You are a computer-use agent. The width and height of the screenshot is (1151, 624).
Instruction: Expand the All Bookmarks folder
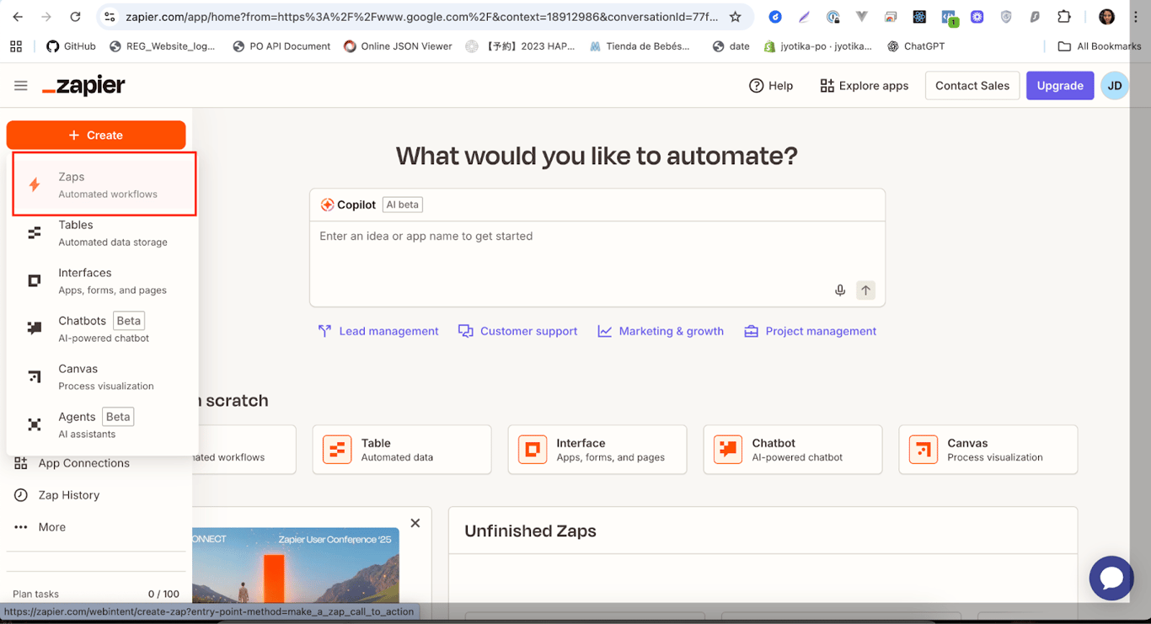(x=1099, y=46)
